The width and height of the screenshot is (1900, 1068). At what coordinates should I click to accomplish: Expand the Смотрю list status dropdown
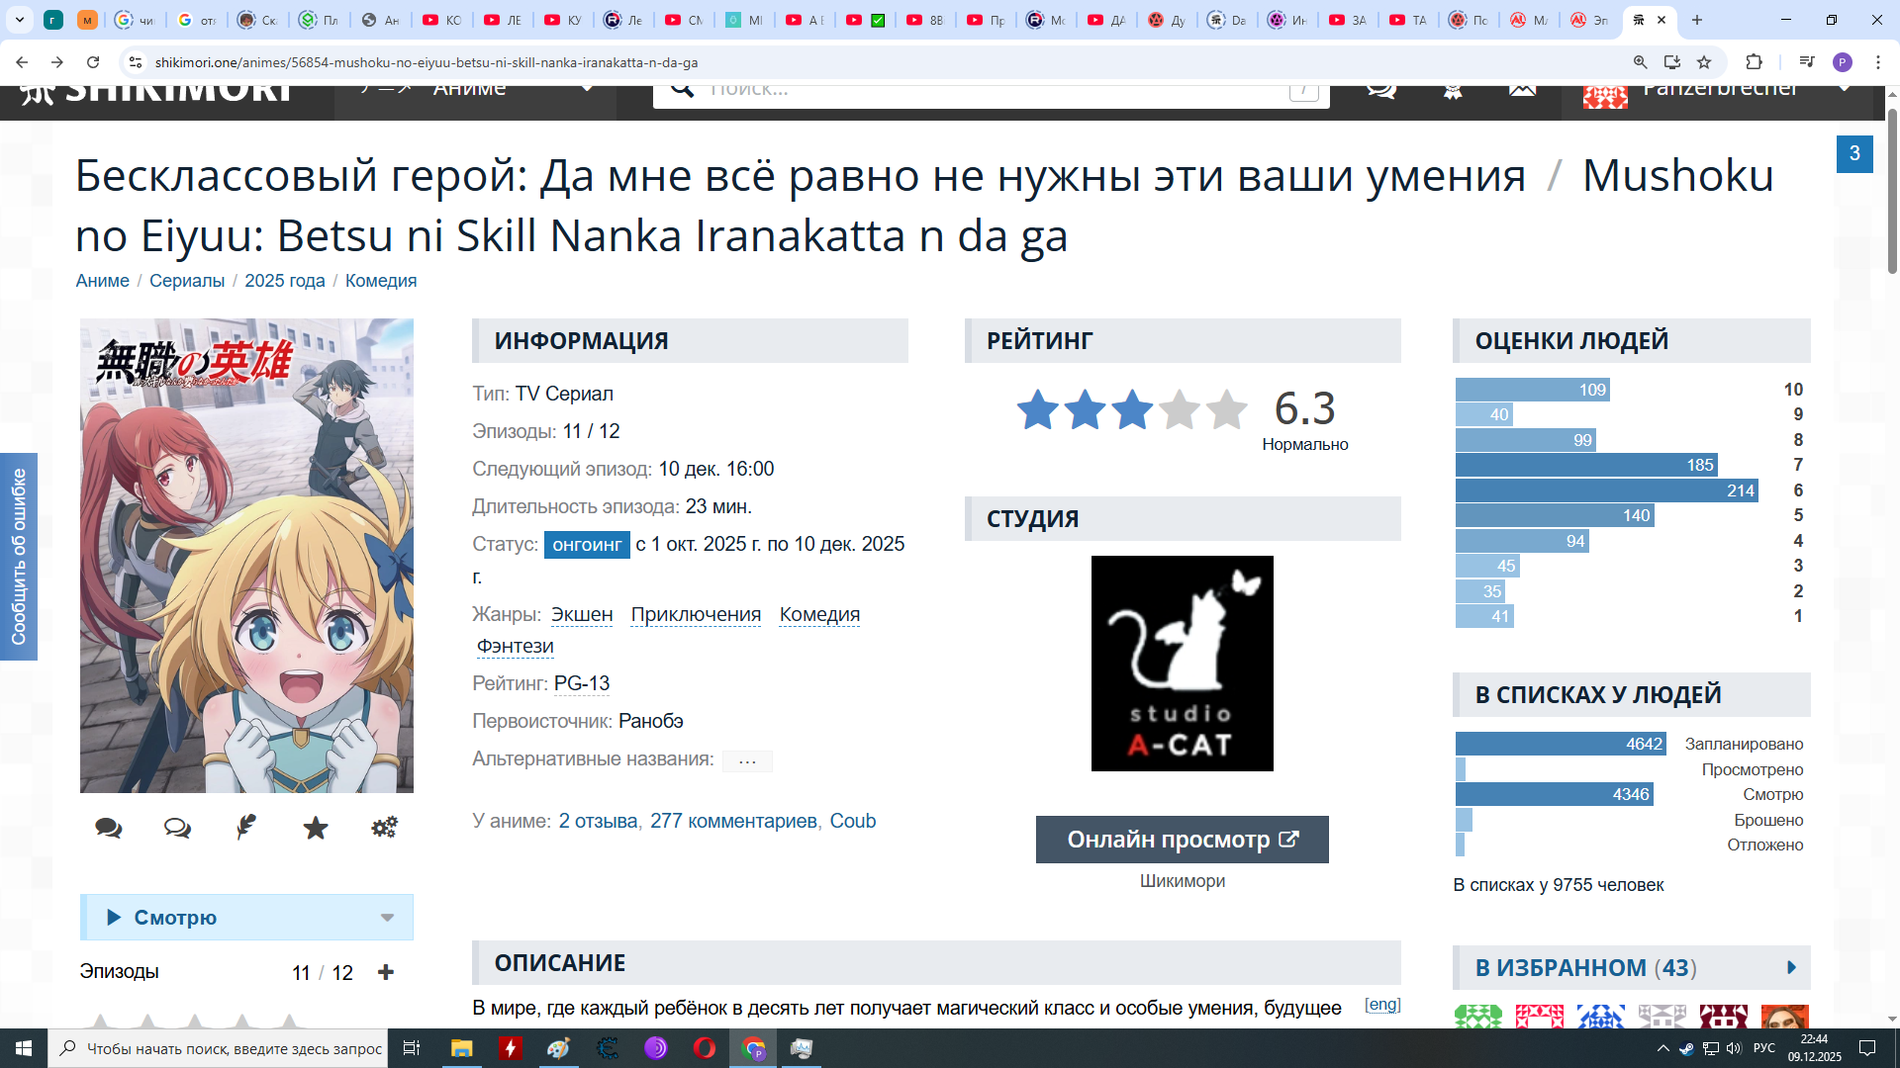pos(387,919)
